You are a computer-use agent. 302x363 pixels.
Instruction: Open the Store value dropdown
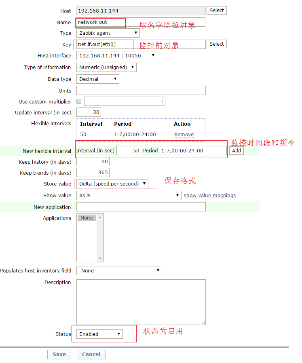[x=112, y=184]
